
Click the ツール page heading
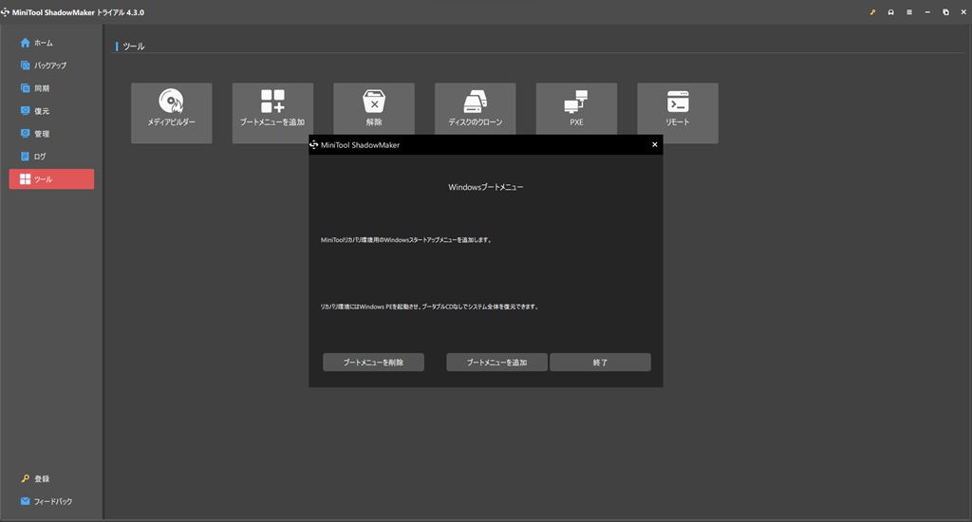133,46
